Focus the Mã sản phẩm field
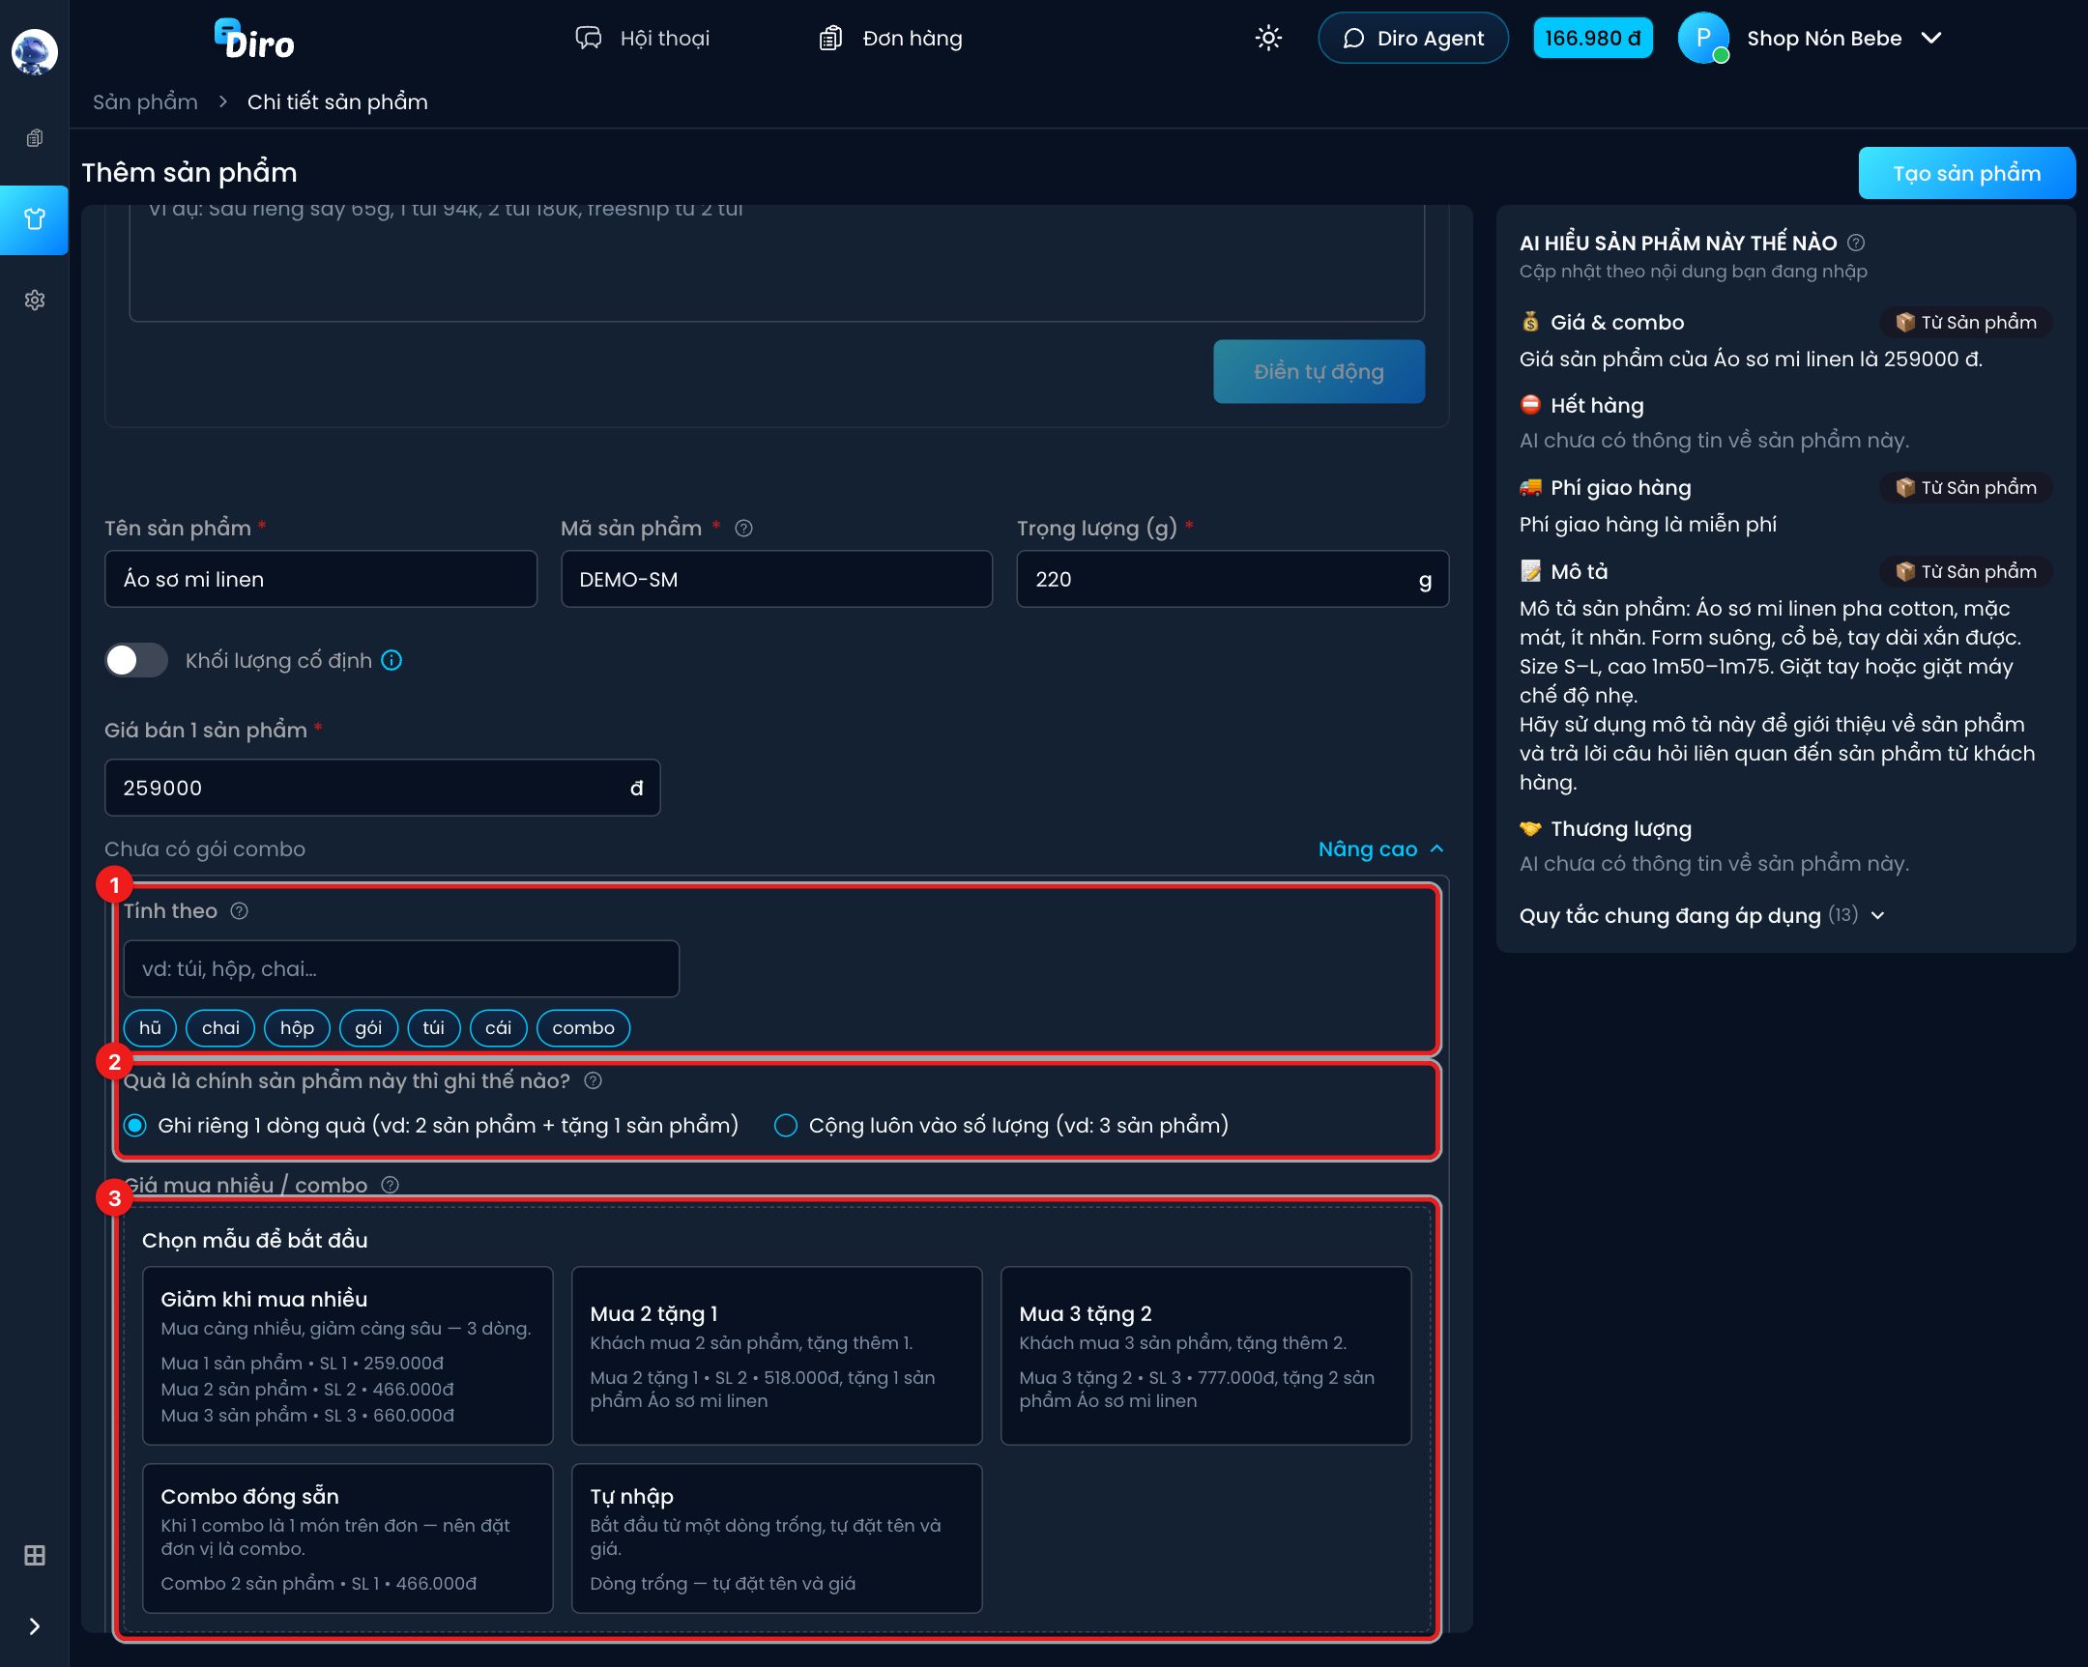This screenshot has height=1667, width=2088. 776,579
